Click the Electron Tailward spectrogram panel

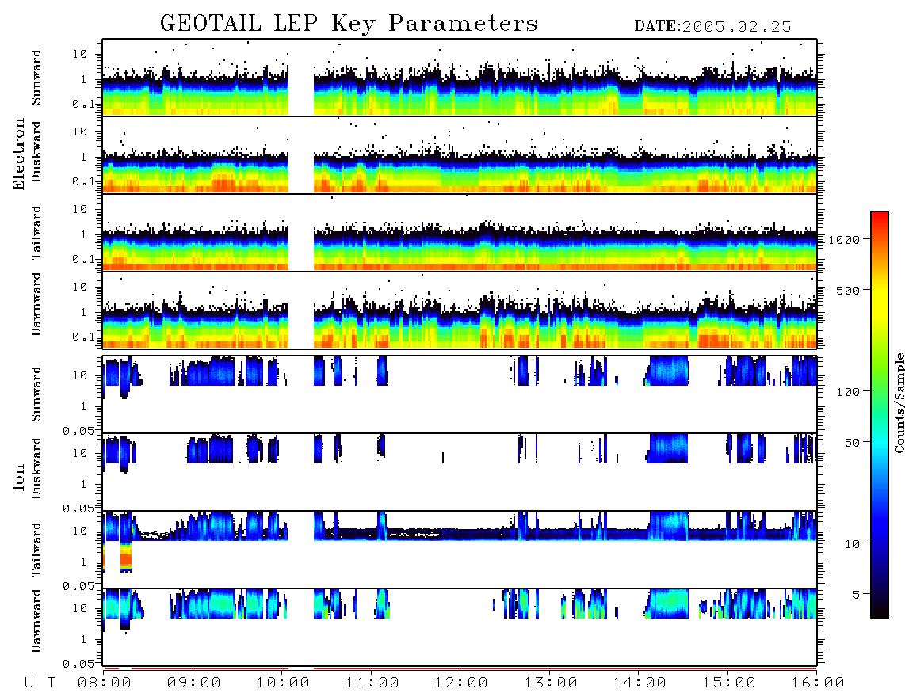pos(460,233)
